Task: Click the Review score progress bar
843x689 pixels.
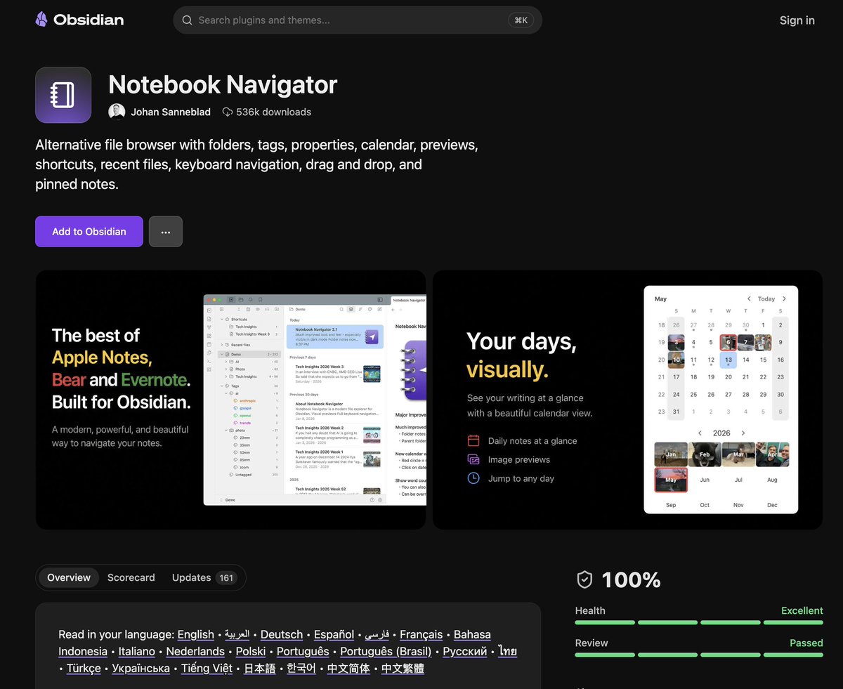Action: coord(699,655)
